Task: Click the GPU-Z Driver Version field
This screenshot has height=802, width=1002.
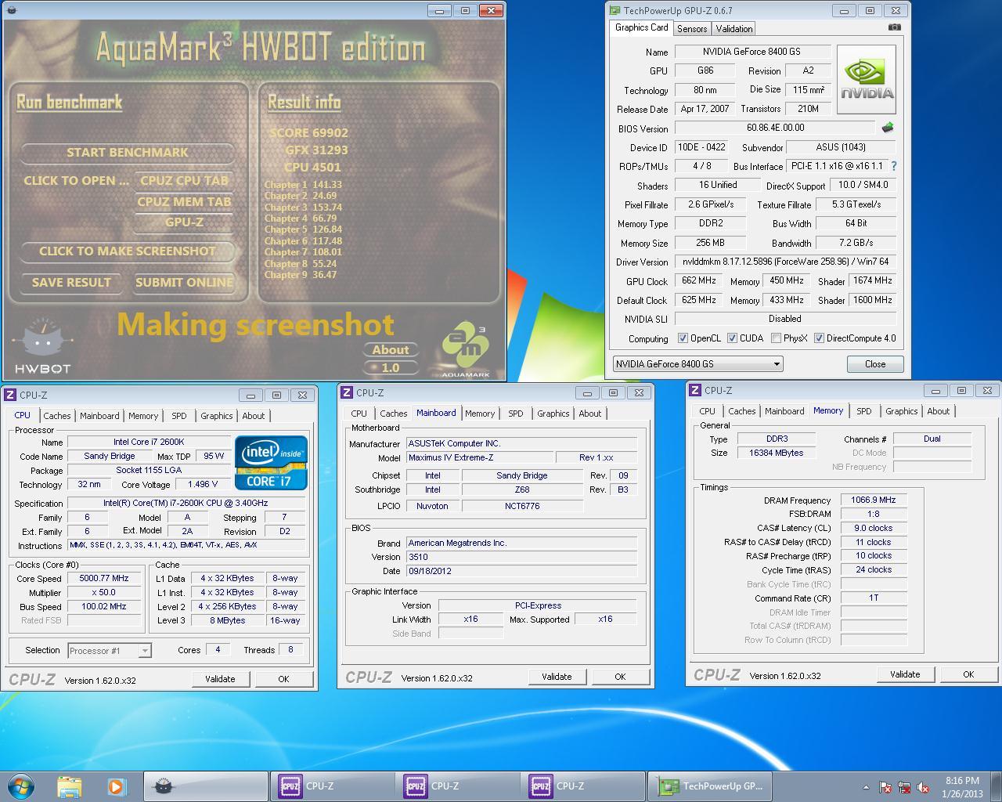Action: (x=785, y=262)
